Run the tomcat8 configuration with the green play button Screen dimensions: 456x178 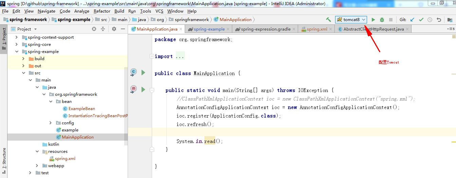(x=373, y=20)
